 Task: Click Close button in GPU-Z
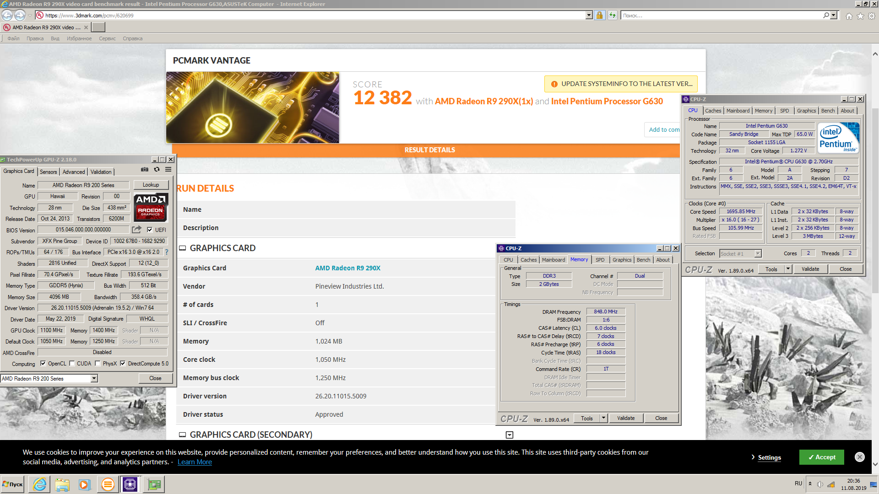pos(155,378)
